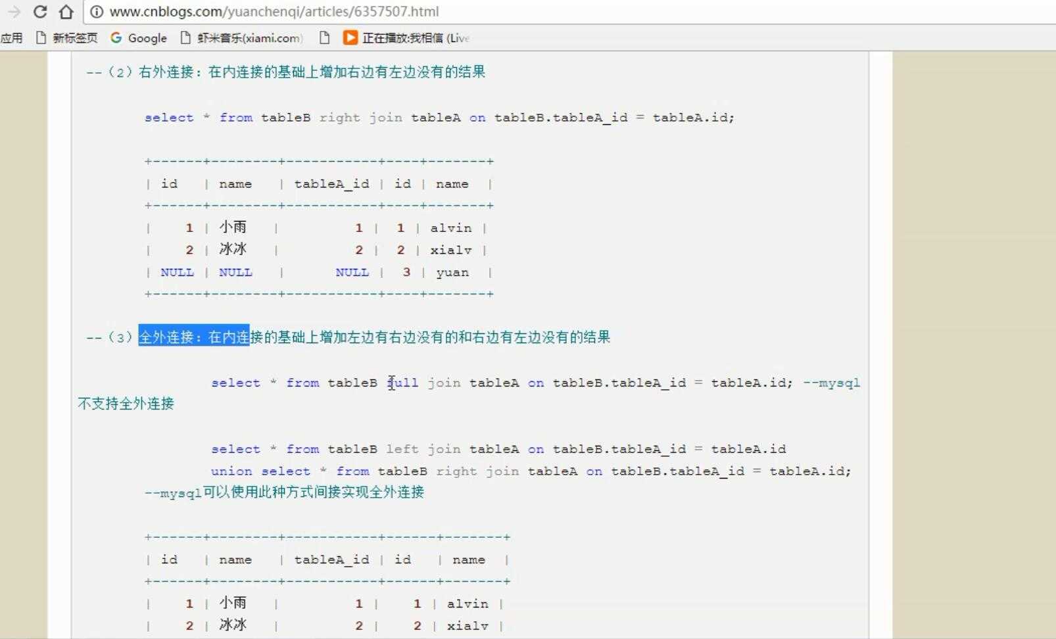Click 'xialv' cell in first result table

[x=451, y=250]
